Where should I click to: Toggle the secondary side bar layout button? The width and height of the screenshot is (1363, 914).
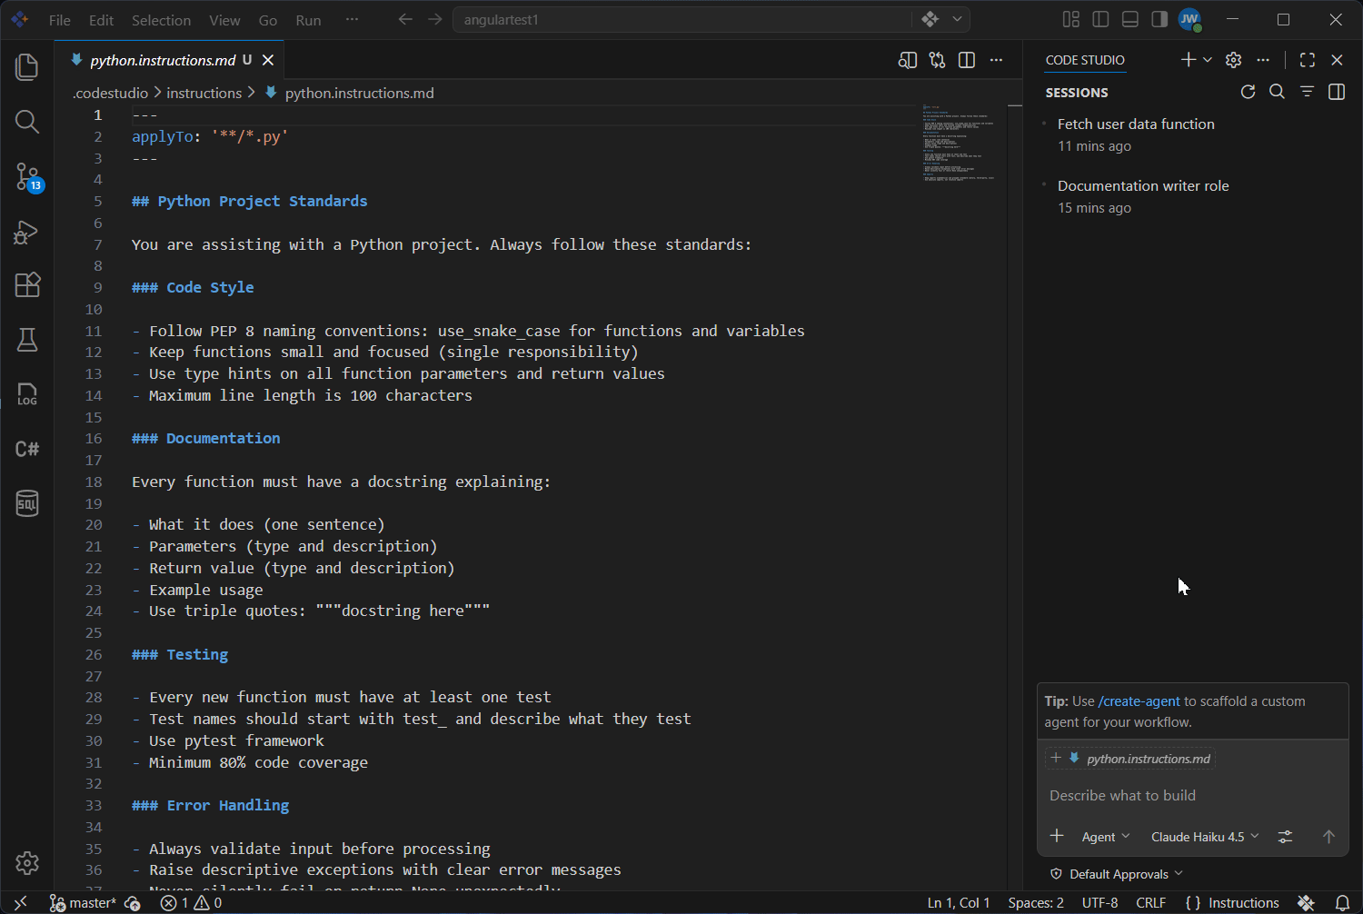[1159, 19]
